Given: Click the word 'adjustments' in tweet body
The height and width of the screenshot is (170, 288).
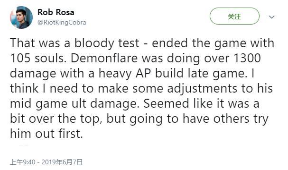Looking at the screenshot, I should pyautogui.click(x=202, y=88).
